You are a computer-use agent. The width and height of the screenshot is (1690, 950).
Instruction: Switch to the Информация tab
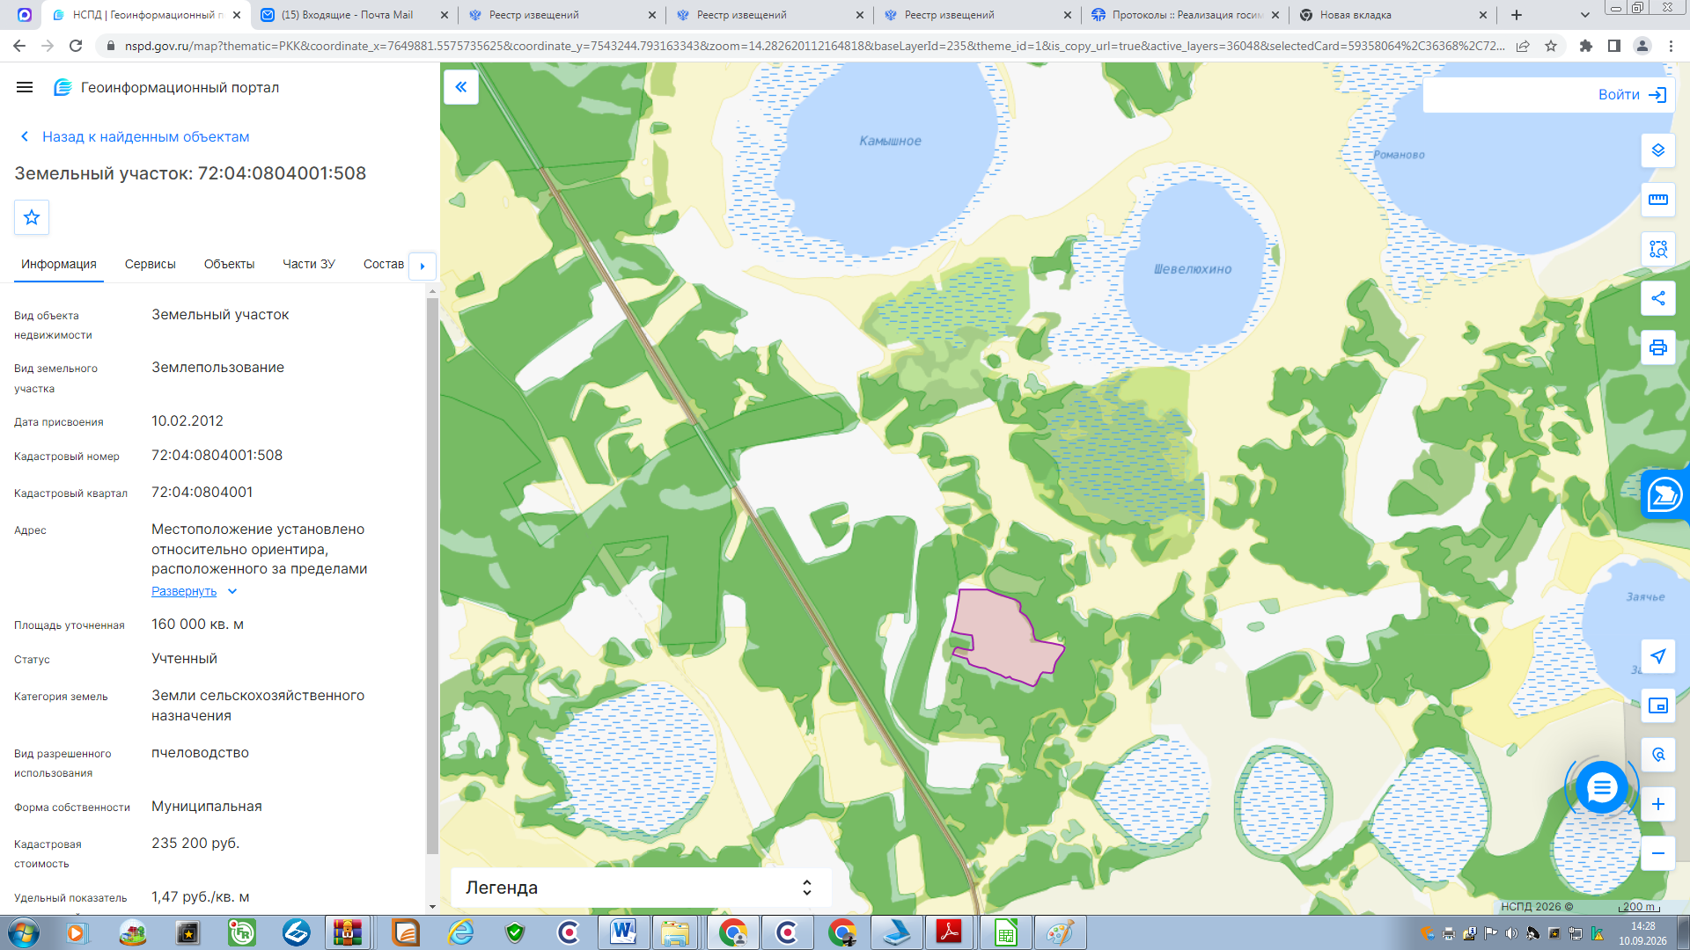tap(59, 264)
